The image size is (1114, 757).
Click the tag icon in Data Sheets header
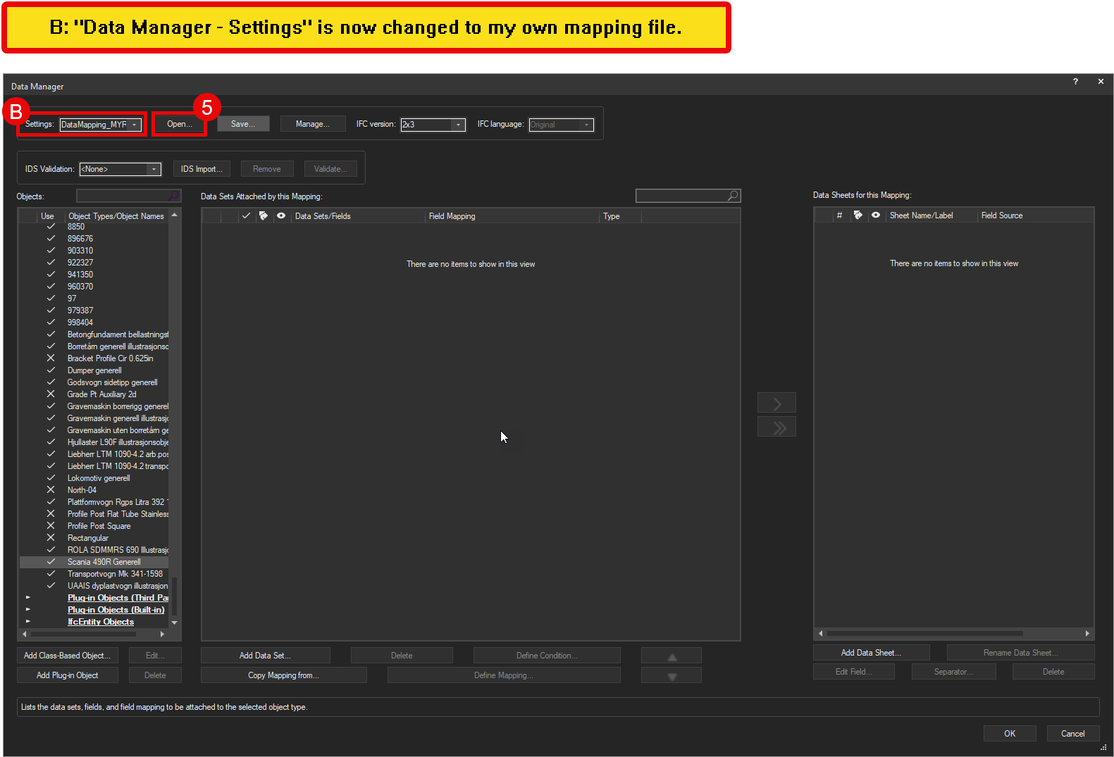click(x=858, y=215)
